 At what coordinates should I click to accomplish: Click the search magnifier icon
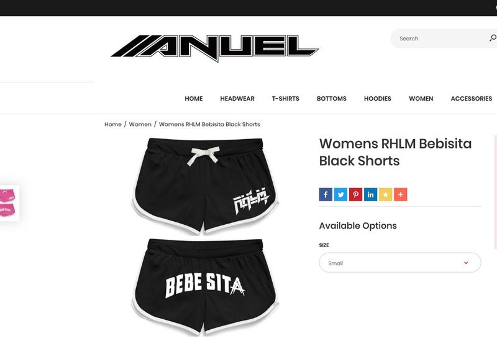pos(493,38)
